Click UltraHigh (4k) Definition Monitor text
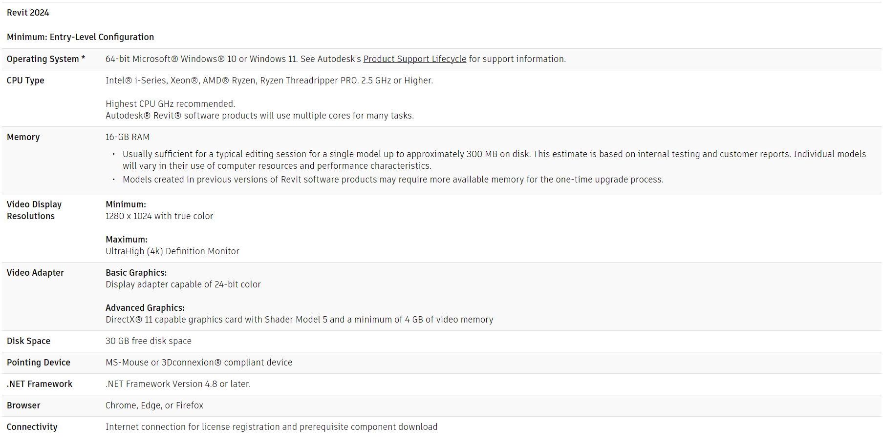 pos(172,251)
